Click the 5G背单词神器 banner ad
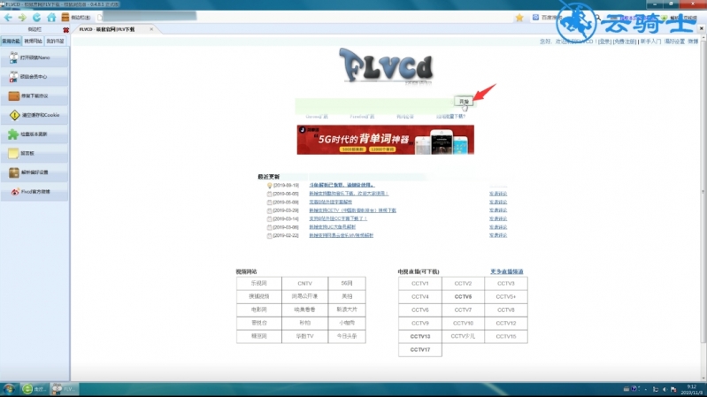The height and width of the screenshot is (397, 707). 386,140
